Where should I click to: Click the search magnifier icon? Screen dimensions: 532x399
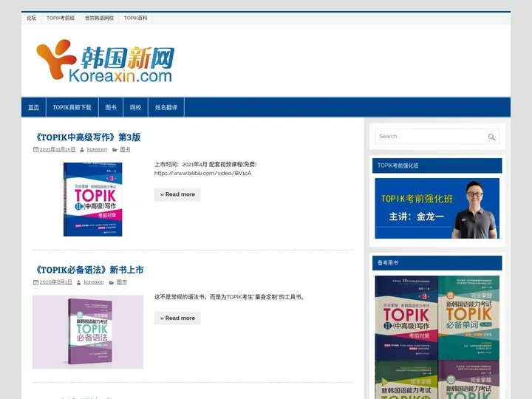[491, 137]
